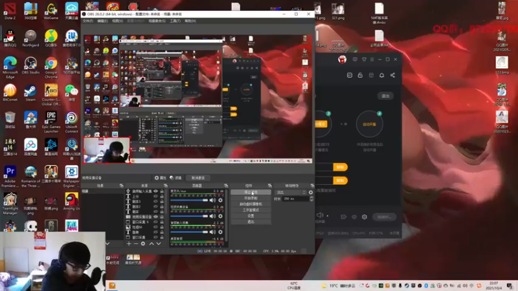Screen dimensions: 518x291
Task: Launch Steam from the desktop
Action: pyautogui.click(x=30, y=93)
